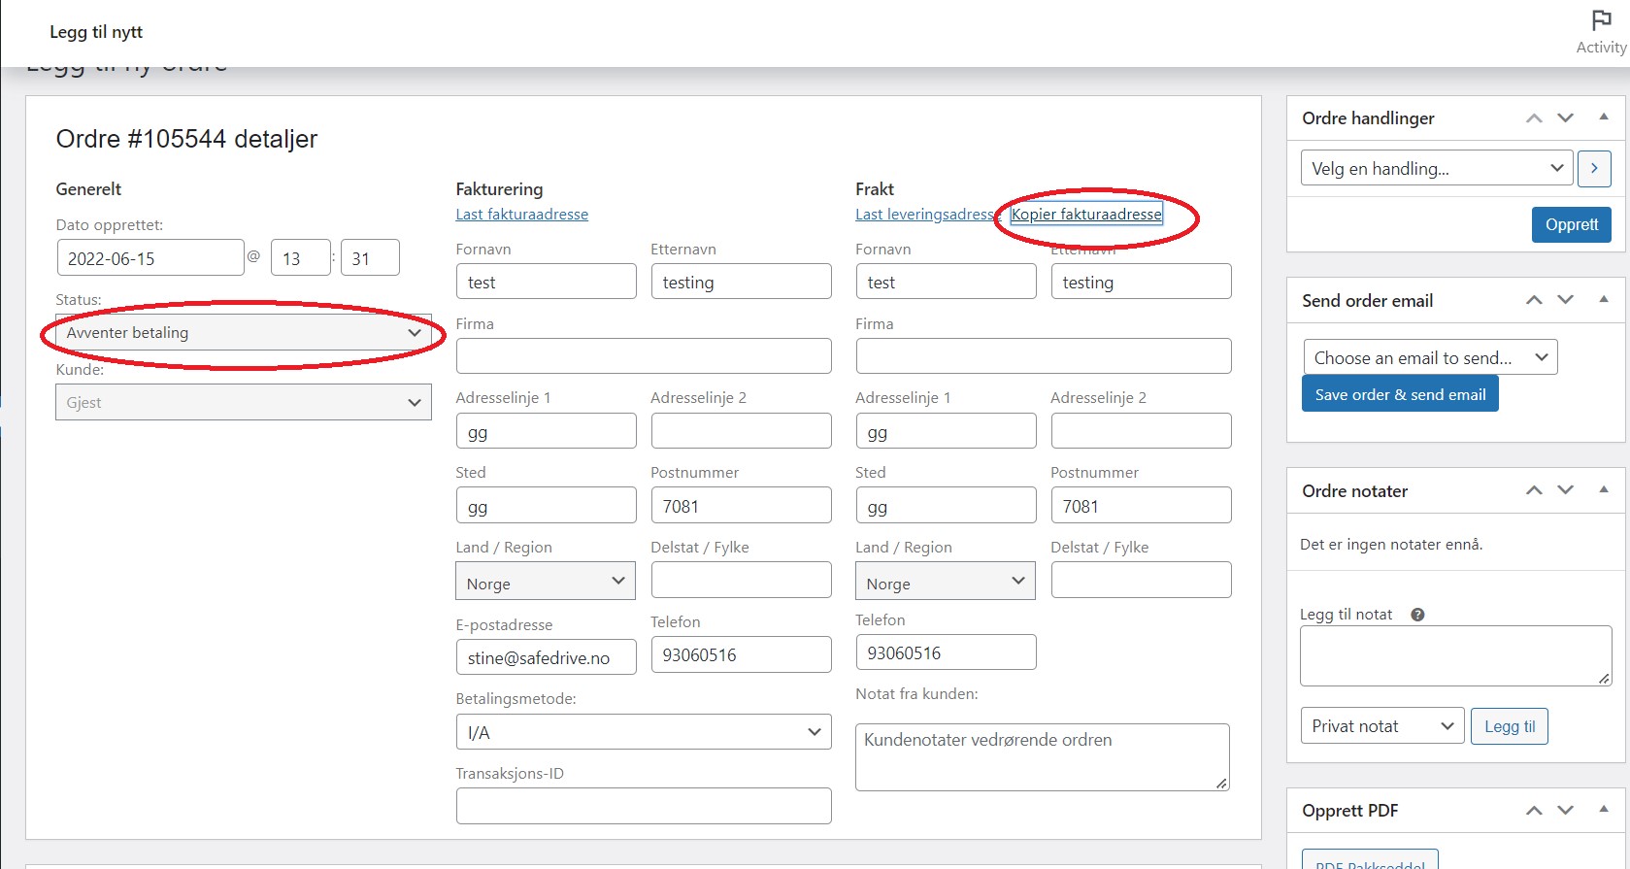The height and width of the screenshot is (869, 1630).
Task: Open the Kunde dropdown showing Gjest
Action: coord(243,403)
